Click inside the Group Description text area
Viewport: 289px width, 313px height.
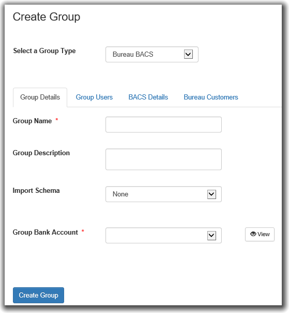pos(163,159)
